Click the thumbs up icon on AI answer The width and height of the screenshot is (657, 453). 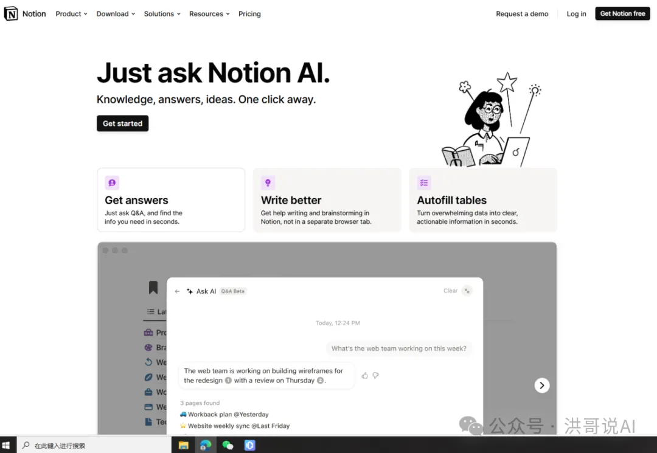[x=364, y=376]
